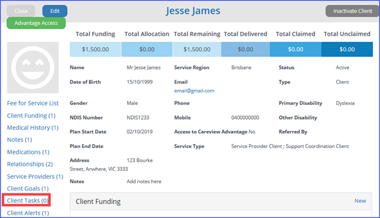This screenshot has height=218, width=380.
Task: Click the Total Funding $1,500.00 tile
Action: 95,49
